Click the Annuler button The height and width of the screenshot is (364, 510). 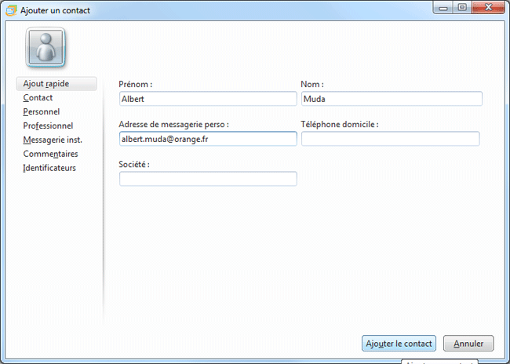468,344
